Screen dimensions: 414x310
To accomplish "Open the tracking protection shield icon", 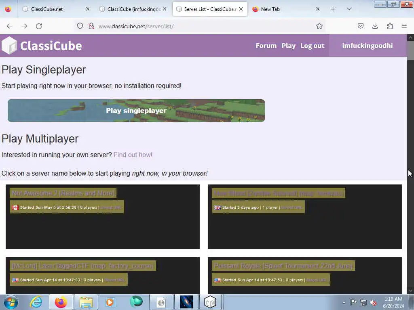I will point(80,26).
